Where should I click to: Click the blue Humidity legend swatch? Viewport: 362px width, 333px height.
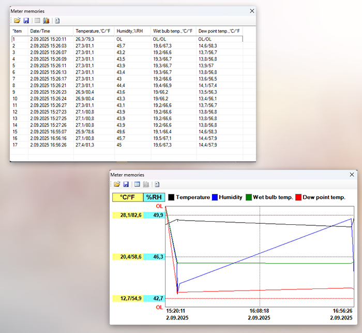click(x=215, y=197)
